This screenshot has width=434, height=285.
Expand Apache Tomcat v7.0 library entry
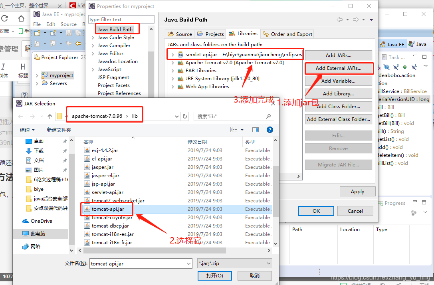tap(173, 63)
